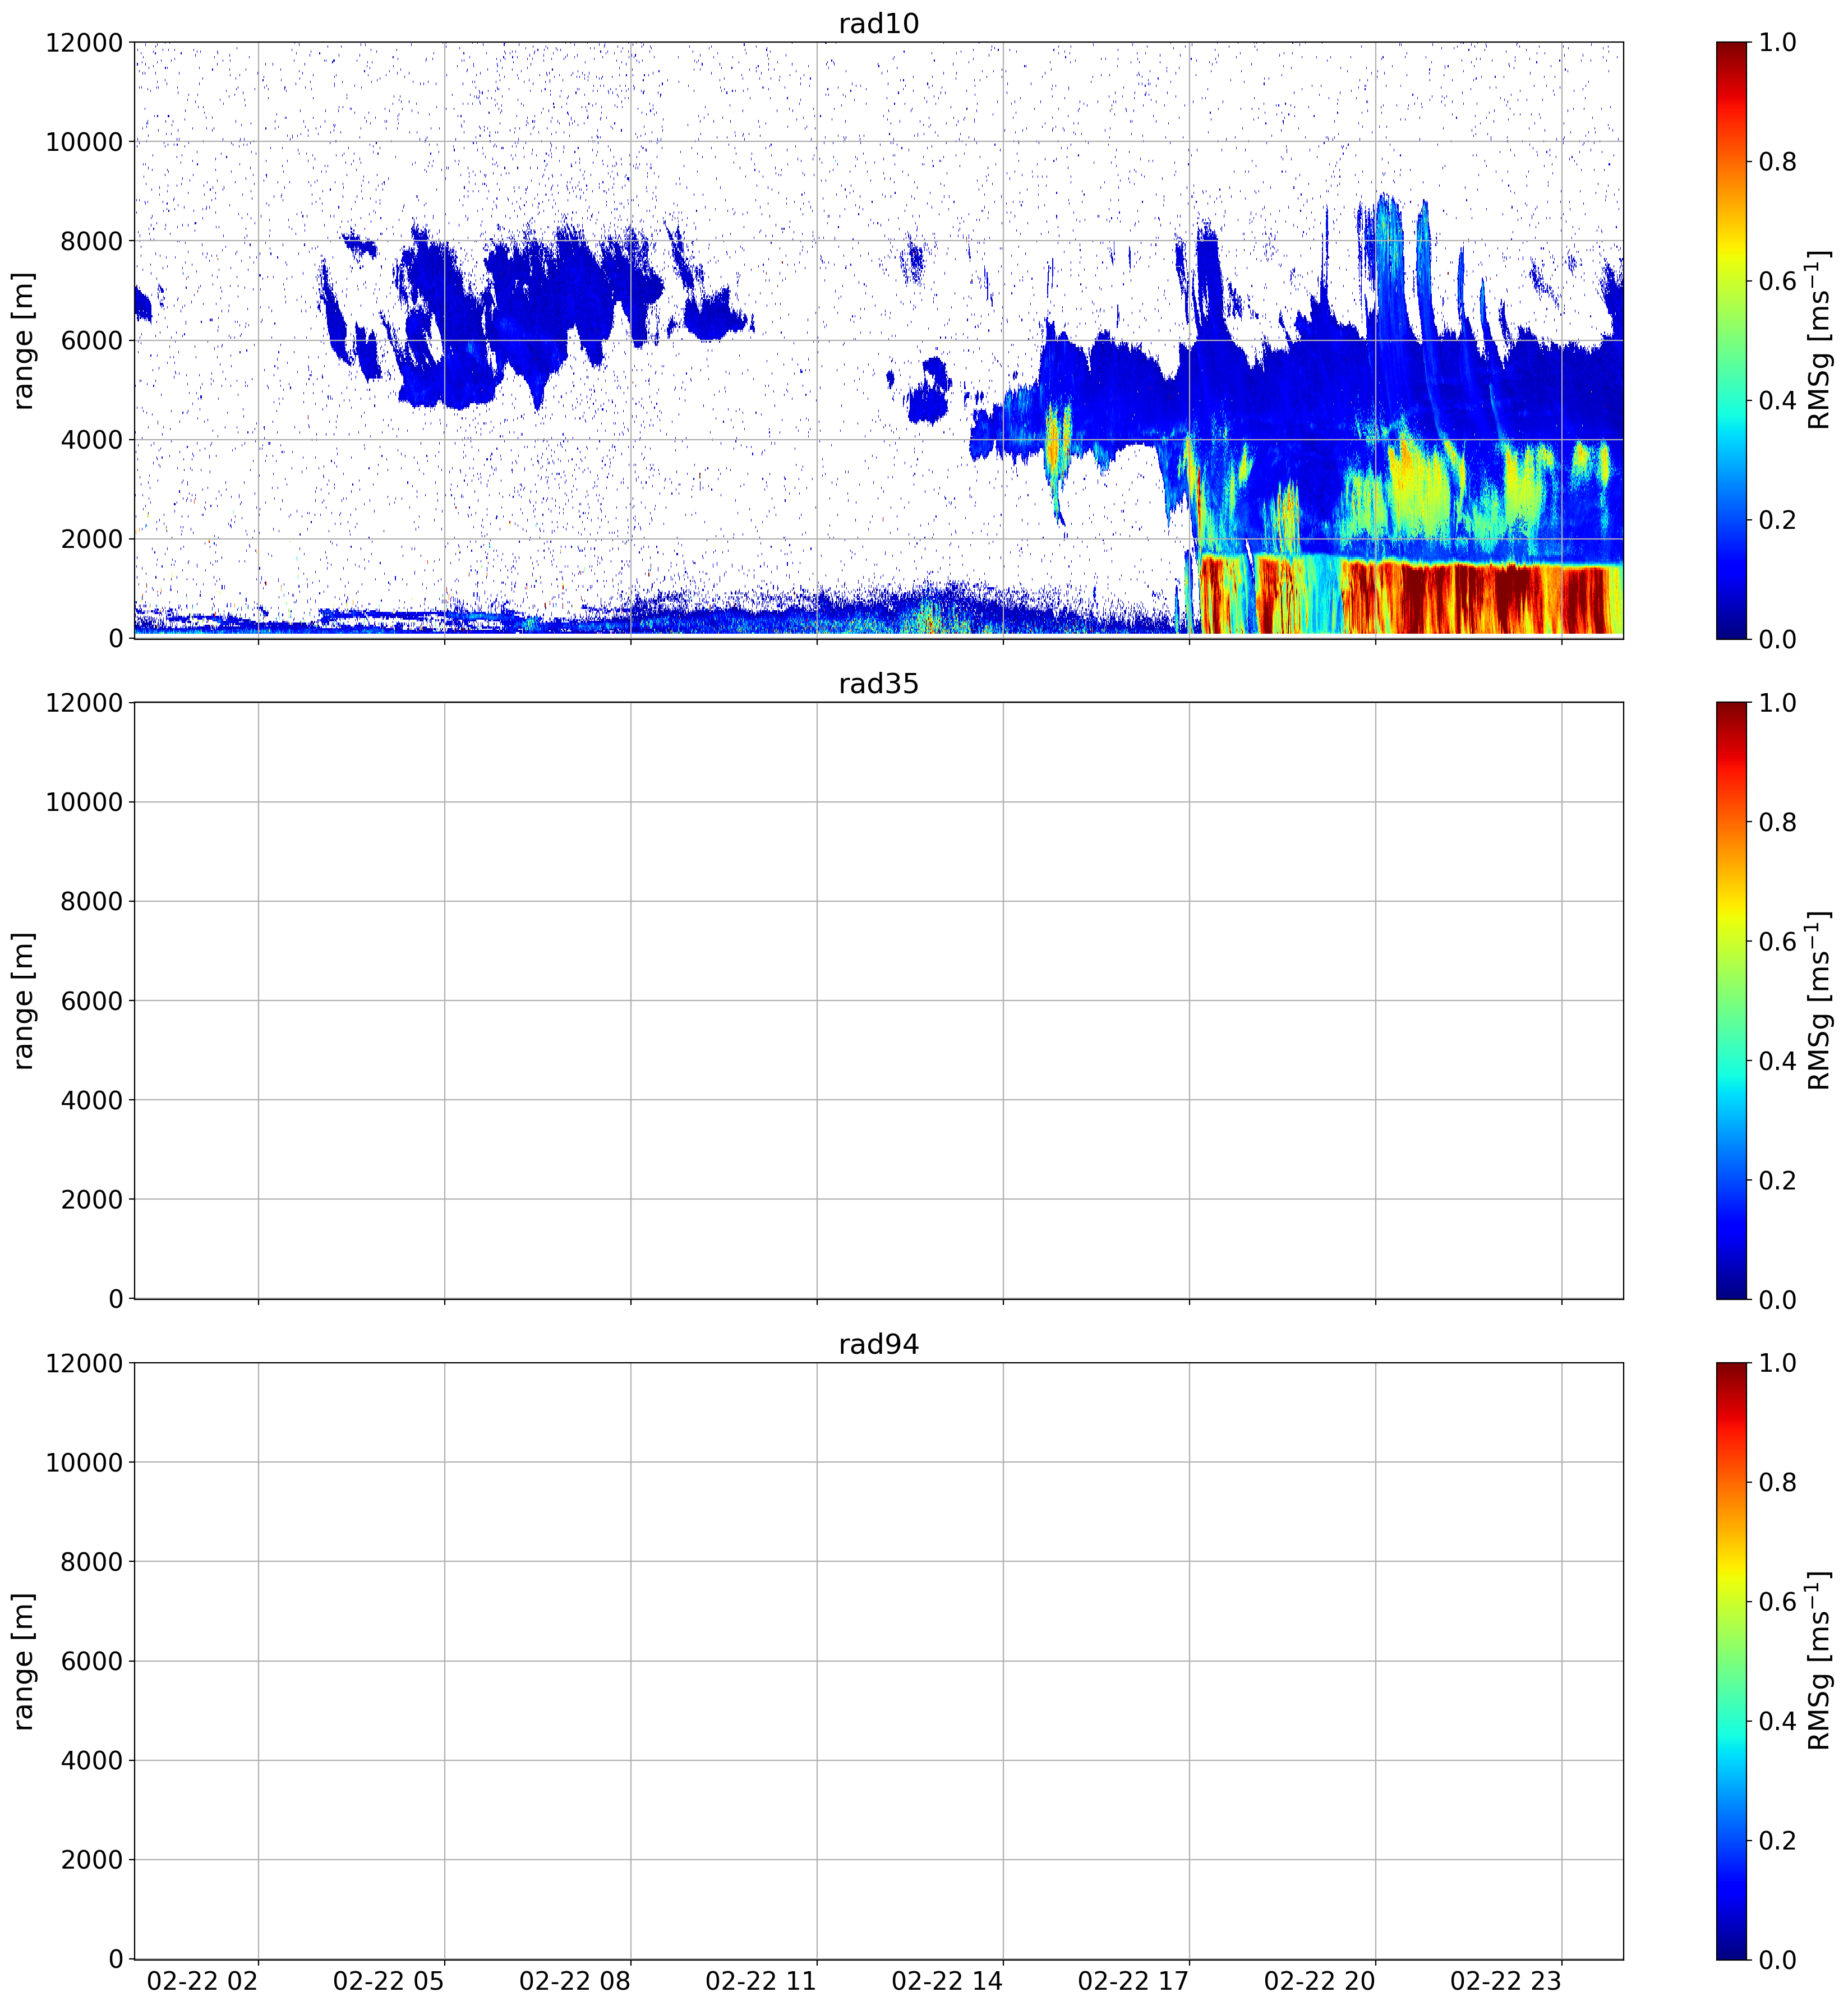This screenshot has height=2006, width=1848.
Task: Click the 8000 tick on rad10 y-axis
Action: click(92, 241)
